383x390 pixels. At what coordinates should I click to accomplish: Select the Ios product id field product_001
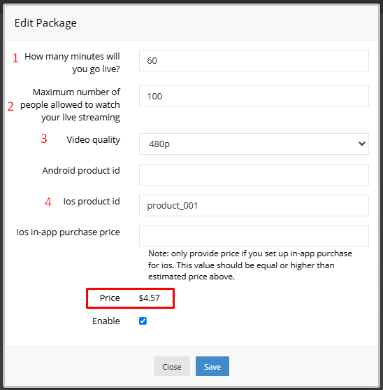pyautogui.click(x=254, y=205)
